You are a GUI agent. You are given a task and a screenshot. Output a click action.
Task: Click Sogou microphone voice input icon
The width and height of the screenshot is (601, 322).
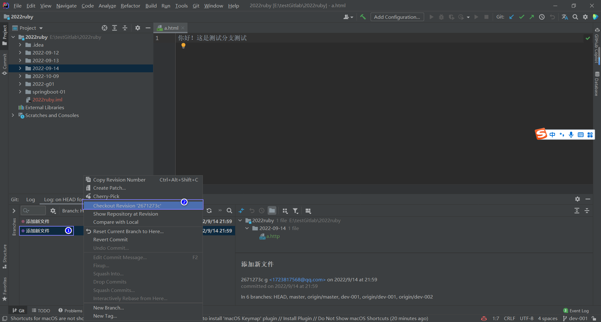[x=571, y=135]
